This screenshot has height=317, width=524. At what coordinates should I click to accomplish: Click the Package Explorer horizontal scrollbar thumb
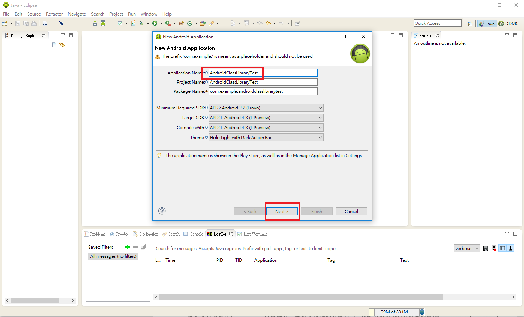[x=35, y=301]
